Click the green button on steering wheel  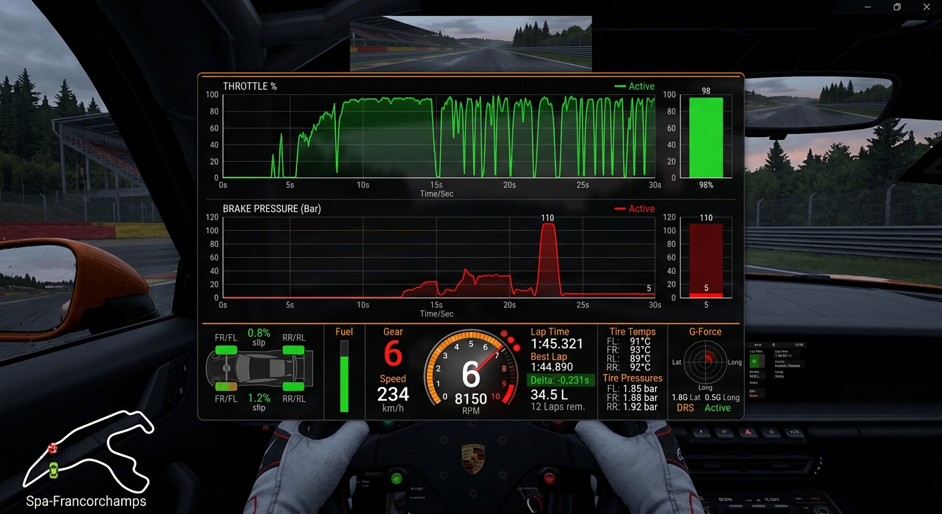[x=397, y=479]
